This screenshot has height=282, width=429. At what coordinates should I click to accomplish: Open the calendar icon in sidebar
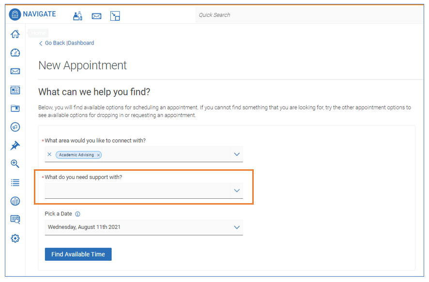coord(15,90)
